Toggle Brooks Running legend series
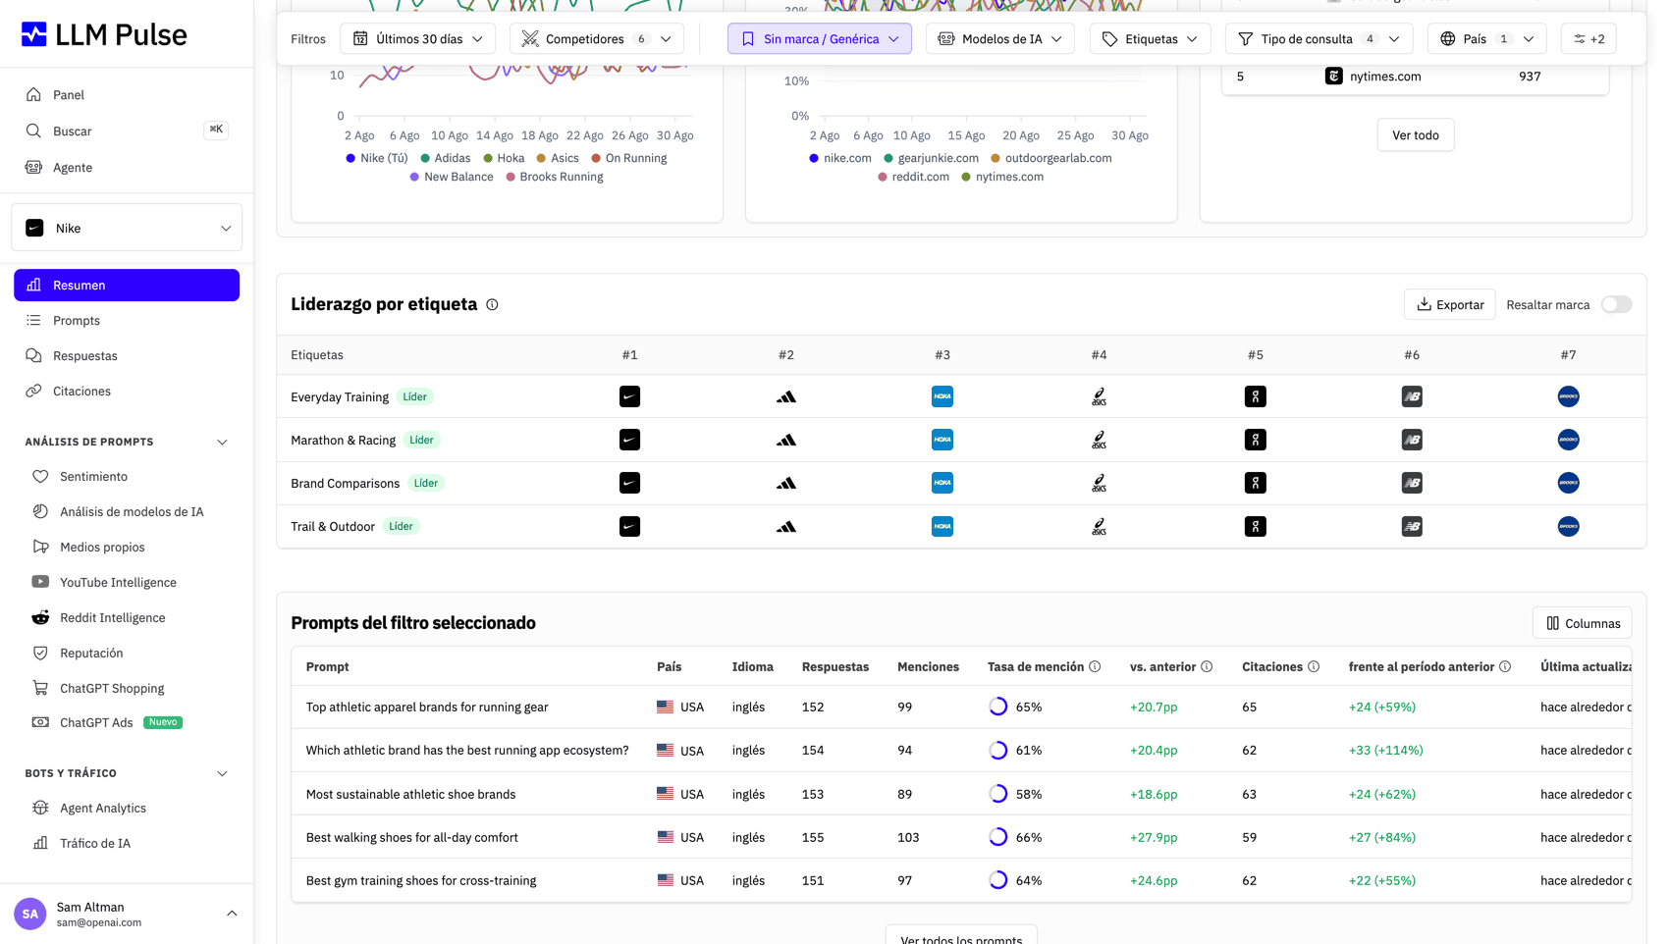 click(x=555, y=178)
